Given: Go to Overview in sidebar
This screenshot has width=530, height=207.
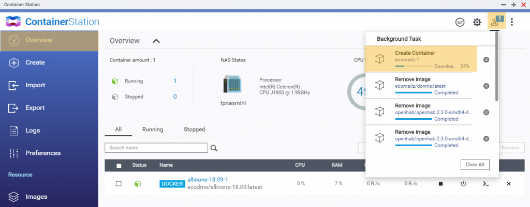Looking at the screenshot, I should coord(49,40).
